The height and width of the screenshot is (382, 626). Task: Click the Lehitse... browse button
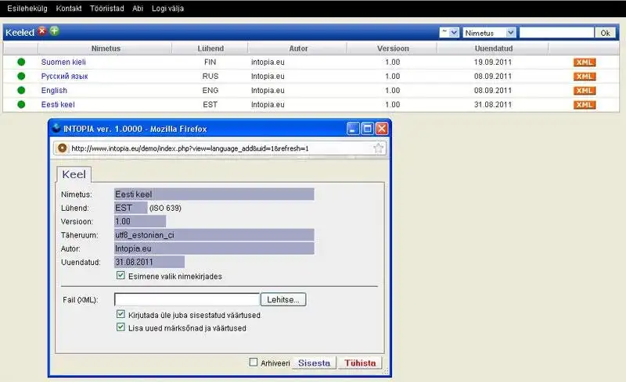(283, 299)
